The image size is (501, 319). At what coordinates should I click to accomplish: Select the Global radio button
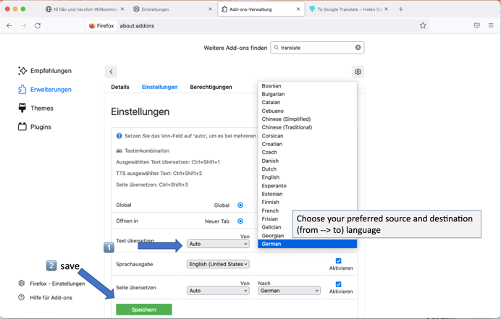point(240,205)
